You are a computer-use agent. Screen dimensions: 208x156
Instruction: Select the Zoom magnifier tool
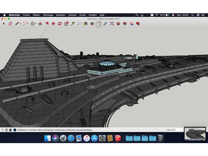(105, 24)
